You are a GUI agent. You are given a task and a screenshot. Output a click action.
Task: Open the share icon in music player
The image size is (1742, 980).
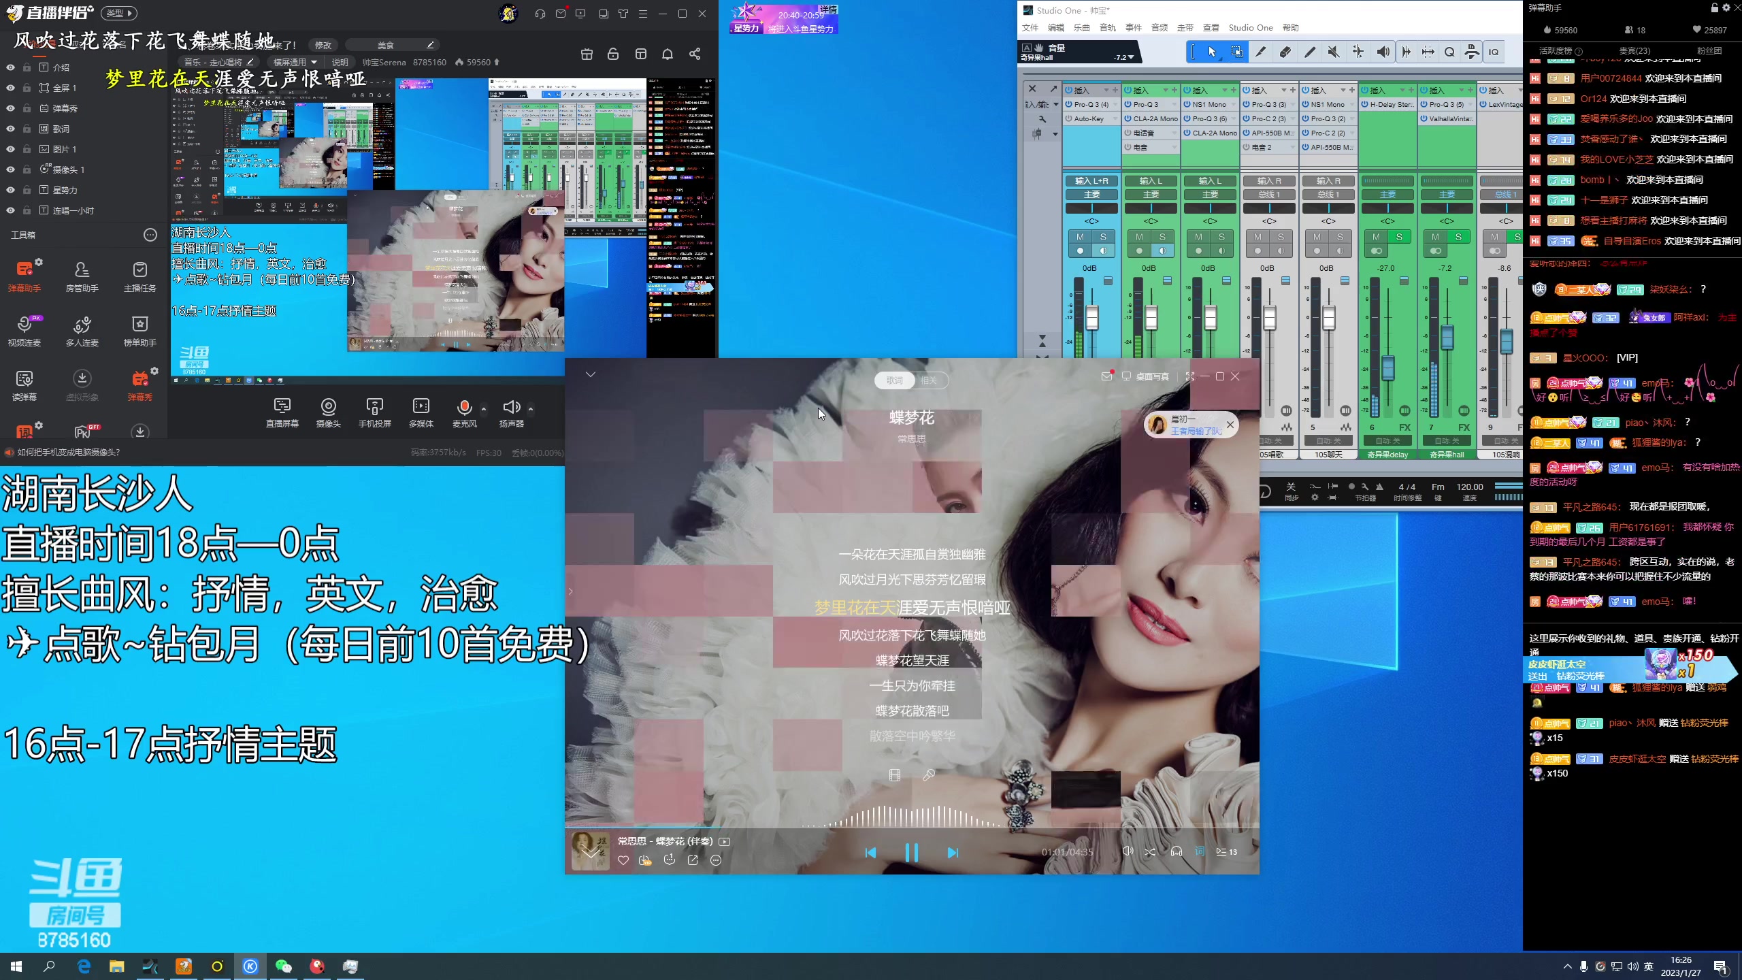click(x=693, y=860)
